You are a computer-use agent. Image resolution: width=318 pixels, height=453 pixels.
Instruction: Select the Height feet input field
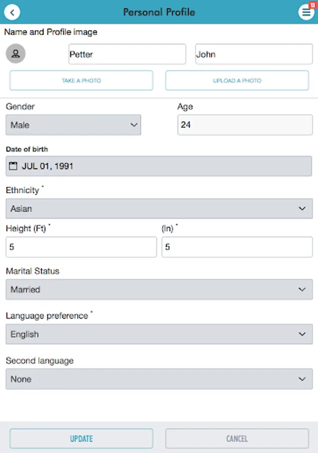[x=81, y=247]
